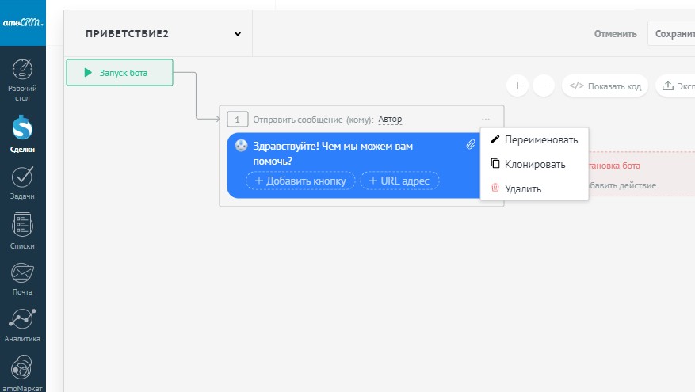The width and height of the screenshot is (695, 392).
Task: Select Переименовать from the context menu
Action: [x=540, y=140]
